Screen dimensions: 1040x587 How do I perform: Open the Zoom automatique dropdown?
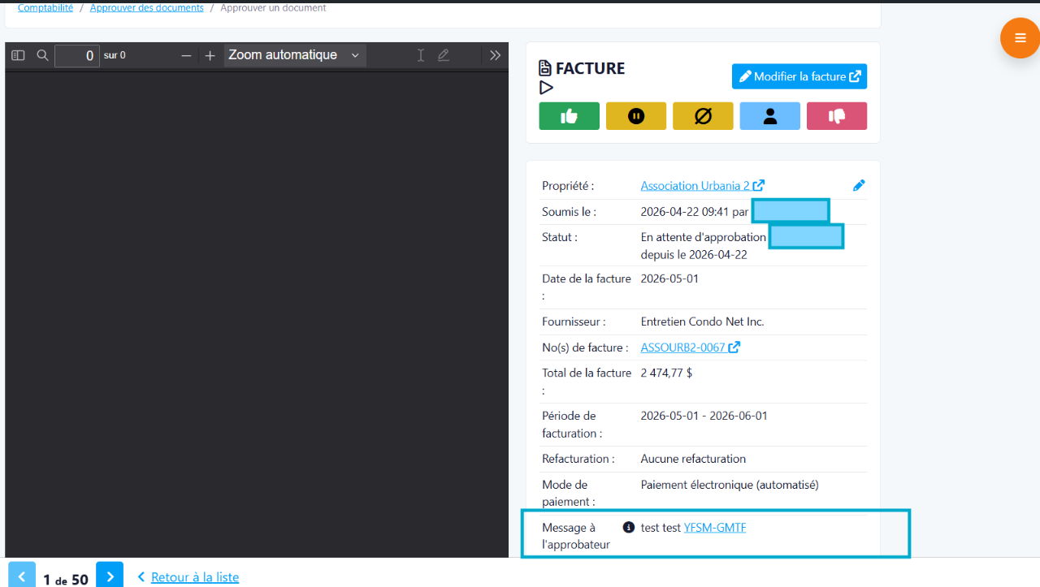click(x=295, y=55)
